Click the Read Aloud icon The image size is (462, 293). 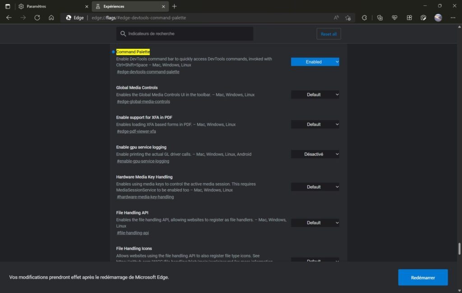[336, 18]
